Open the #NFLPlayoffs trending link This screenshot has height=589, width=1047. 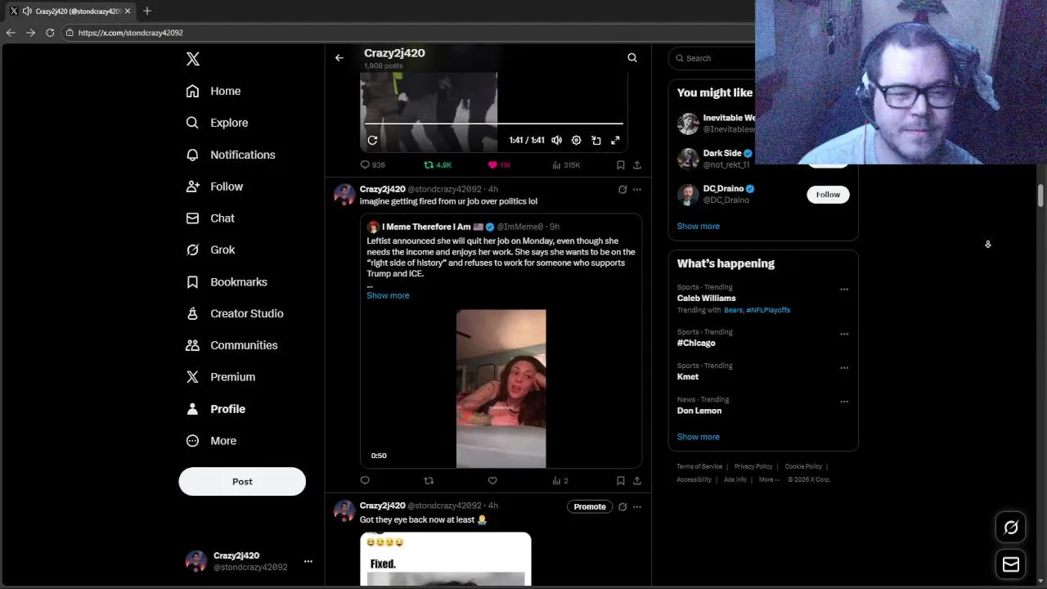768,310
